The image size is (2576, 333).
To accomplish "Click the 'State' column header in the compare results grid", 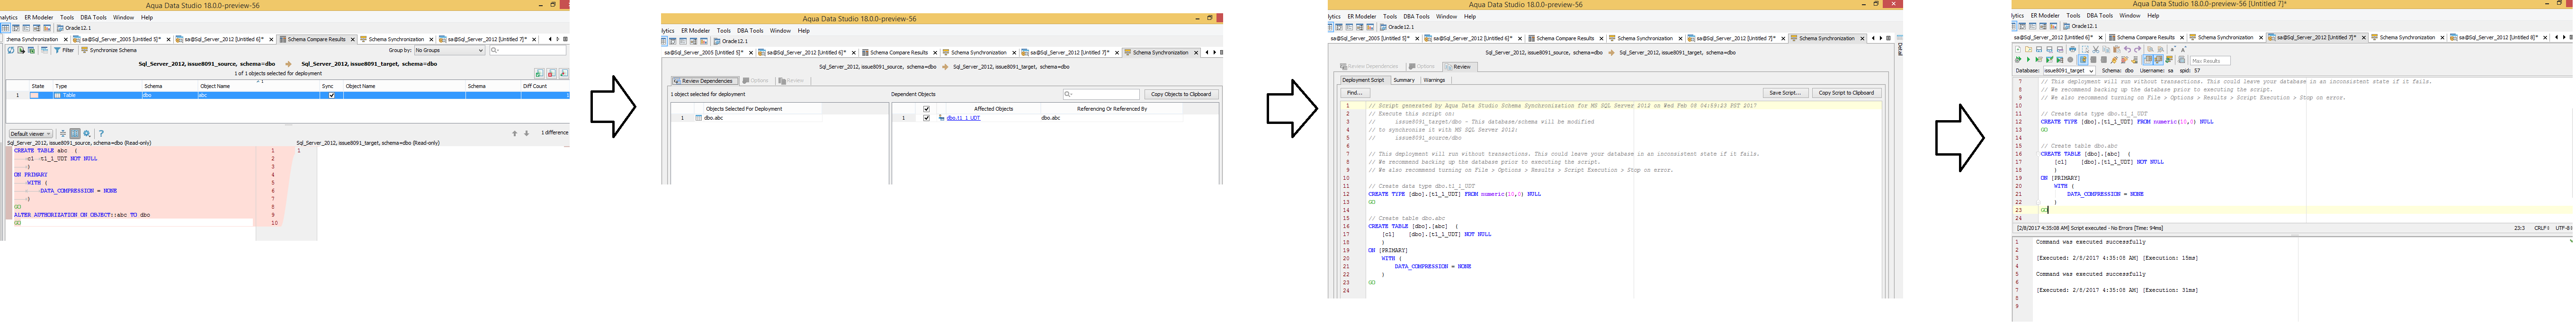I will point(38,86).
